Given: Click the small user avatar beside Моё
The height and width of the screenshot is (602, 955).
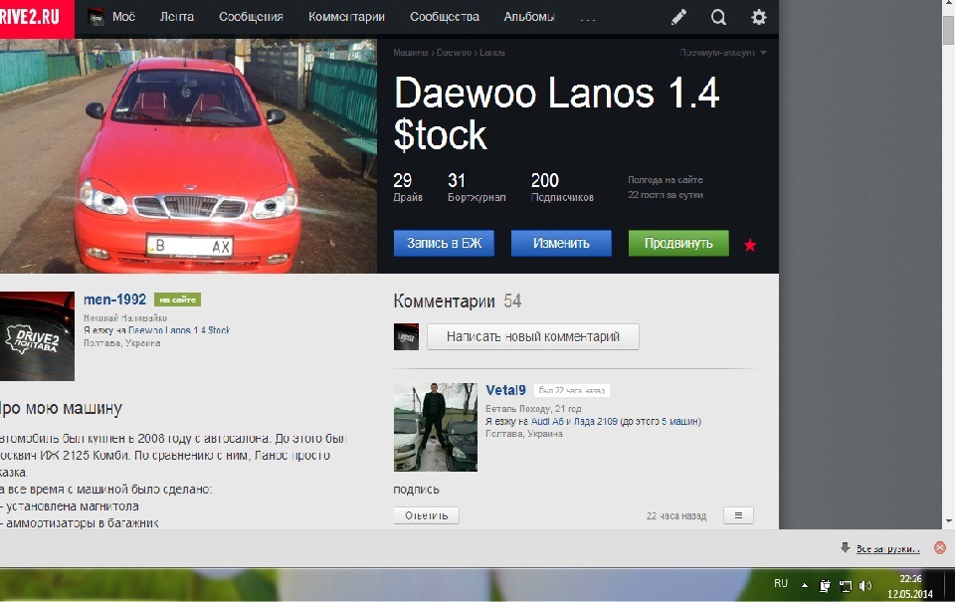Looking at the screenshot, I should click(96, 17).
